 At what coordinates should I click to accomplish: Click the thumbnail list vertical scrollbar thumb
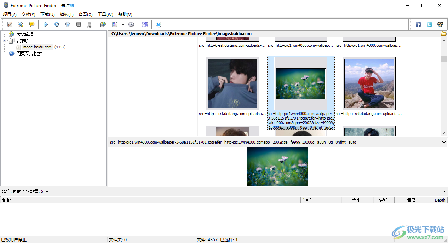444,59
